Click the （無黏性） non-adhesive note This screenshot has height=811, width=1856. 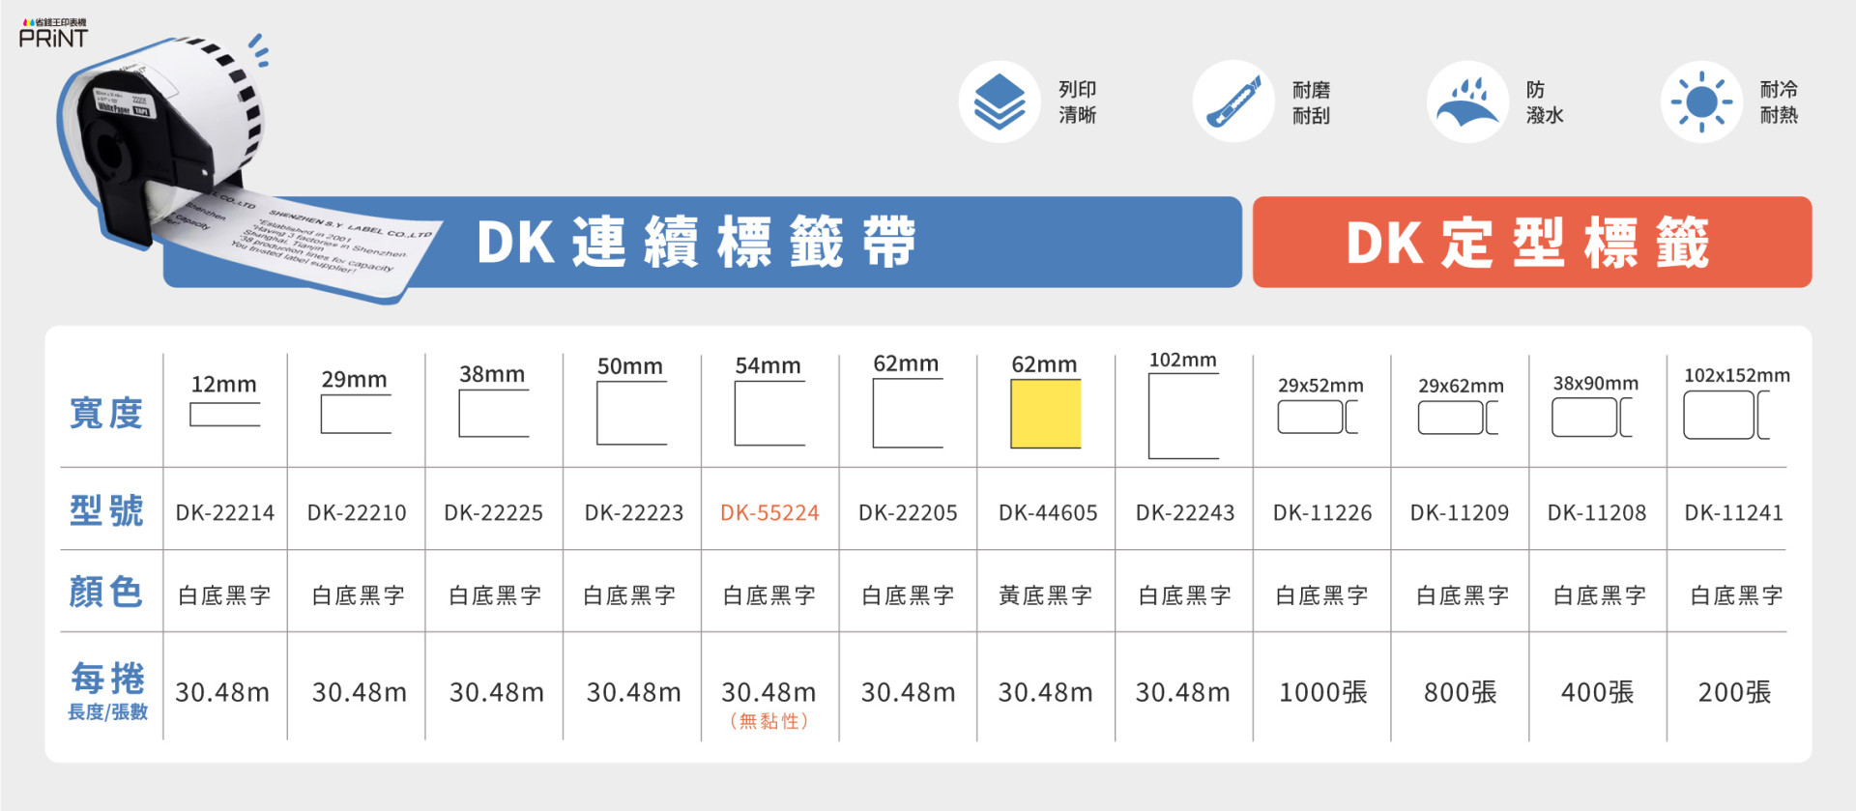pos(769,721)
